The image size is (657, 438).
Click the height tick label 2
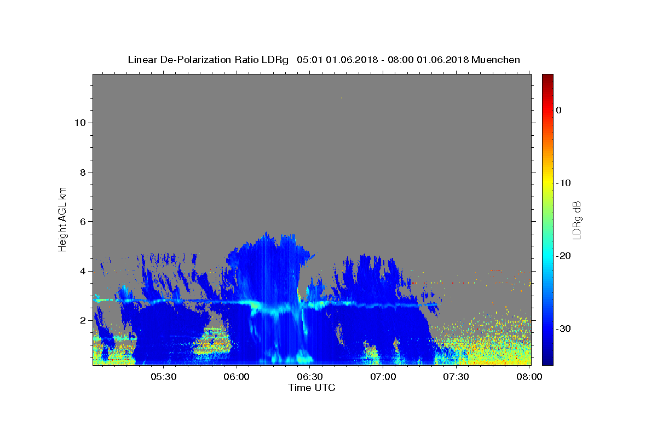(82, 320)
